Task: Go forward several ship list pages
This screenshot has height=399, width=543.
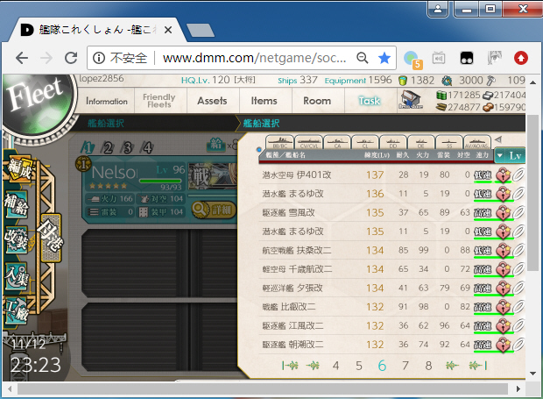Action: point(452,366)
